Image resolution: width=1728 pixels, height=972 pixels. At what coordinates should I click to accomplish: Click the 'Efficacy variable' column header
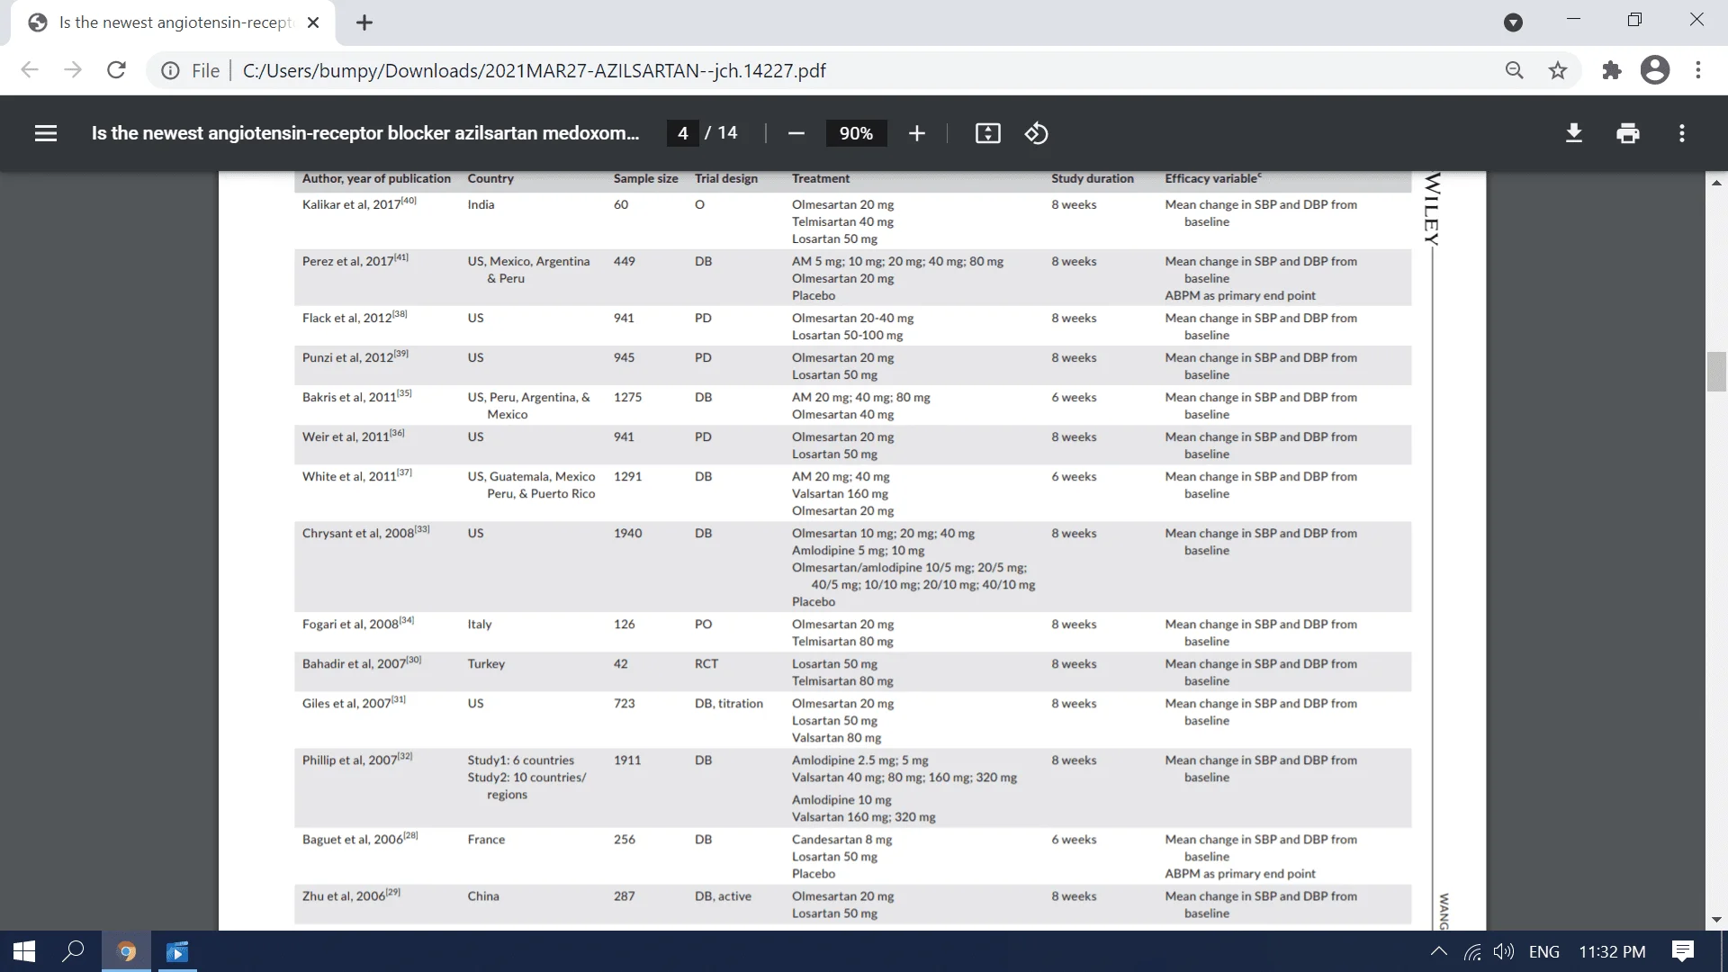[1213, 178]
